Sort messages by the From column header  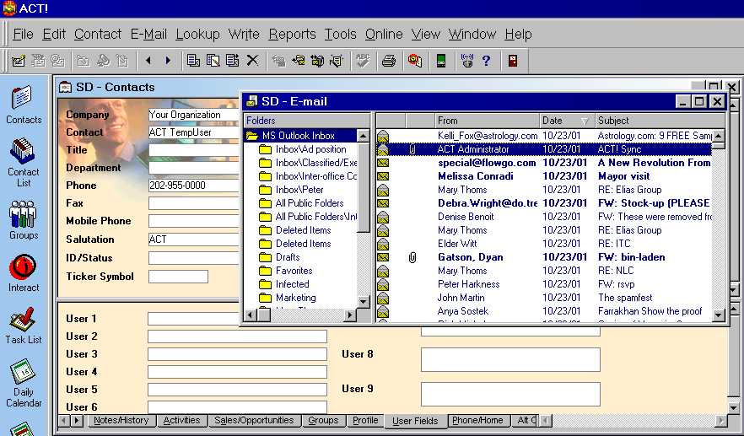[x=488, y=121]
